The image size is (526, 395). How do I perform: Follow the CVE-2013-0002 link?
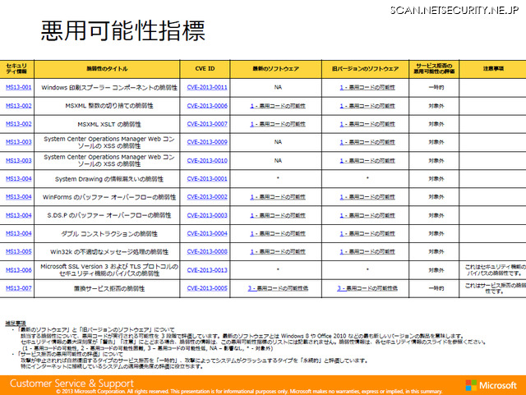click(207, 197)
